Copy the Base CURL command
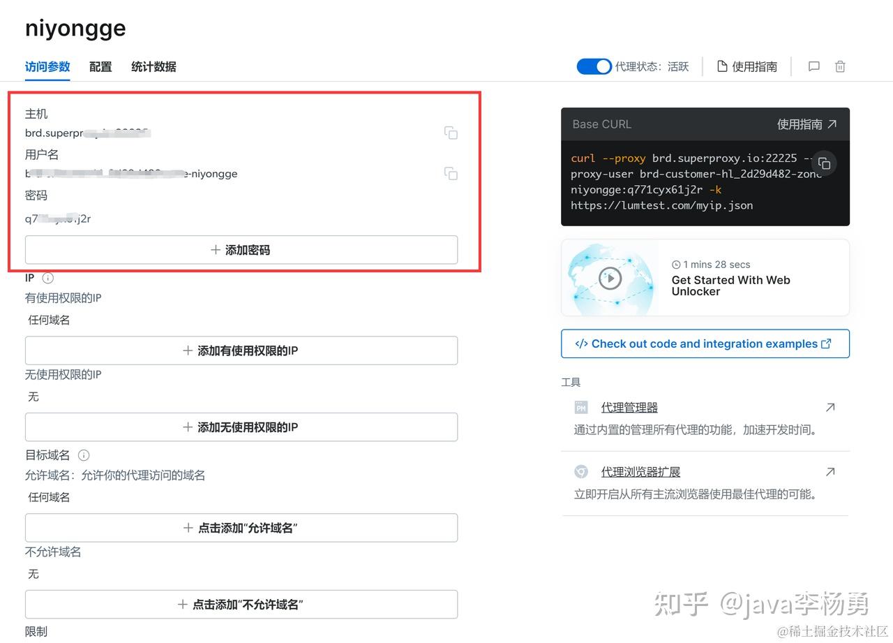The width and height of the screenshot is (893, 643). coord(824,163)
